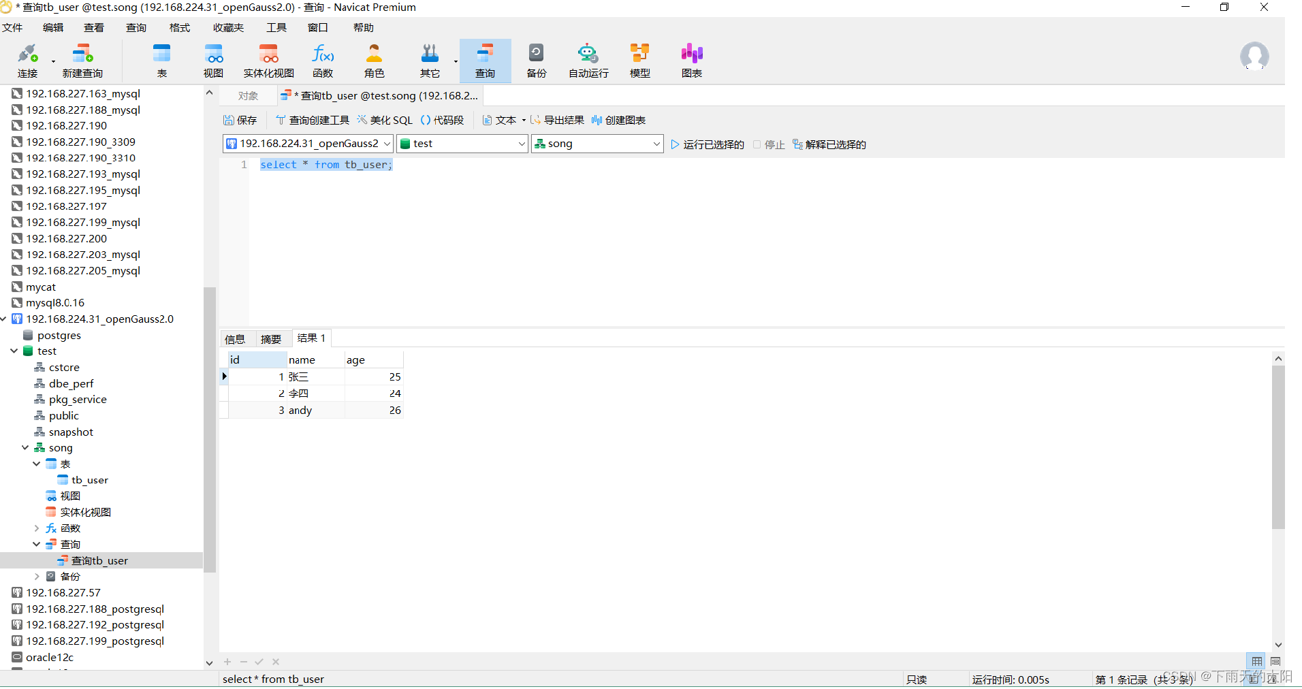Select tb_user table in the tree
The image size is (1302, 689).
coord(89,481)
